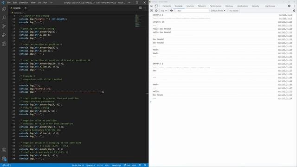The width and height of the screenshot is (297, 167).
Task: Open the notifications bell in the status bar
Action: pyautogui.click(x=145, y=165)
